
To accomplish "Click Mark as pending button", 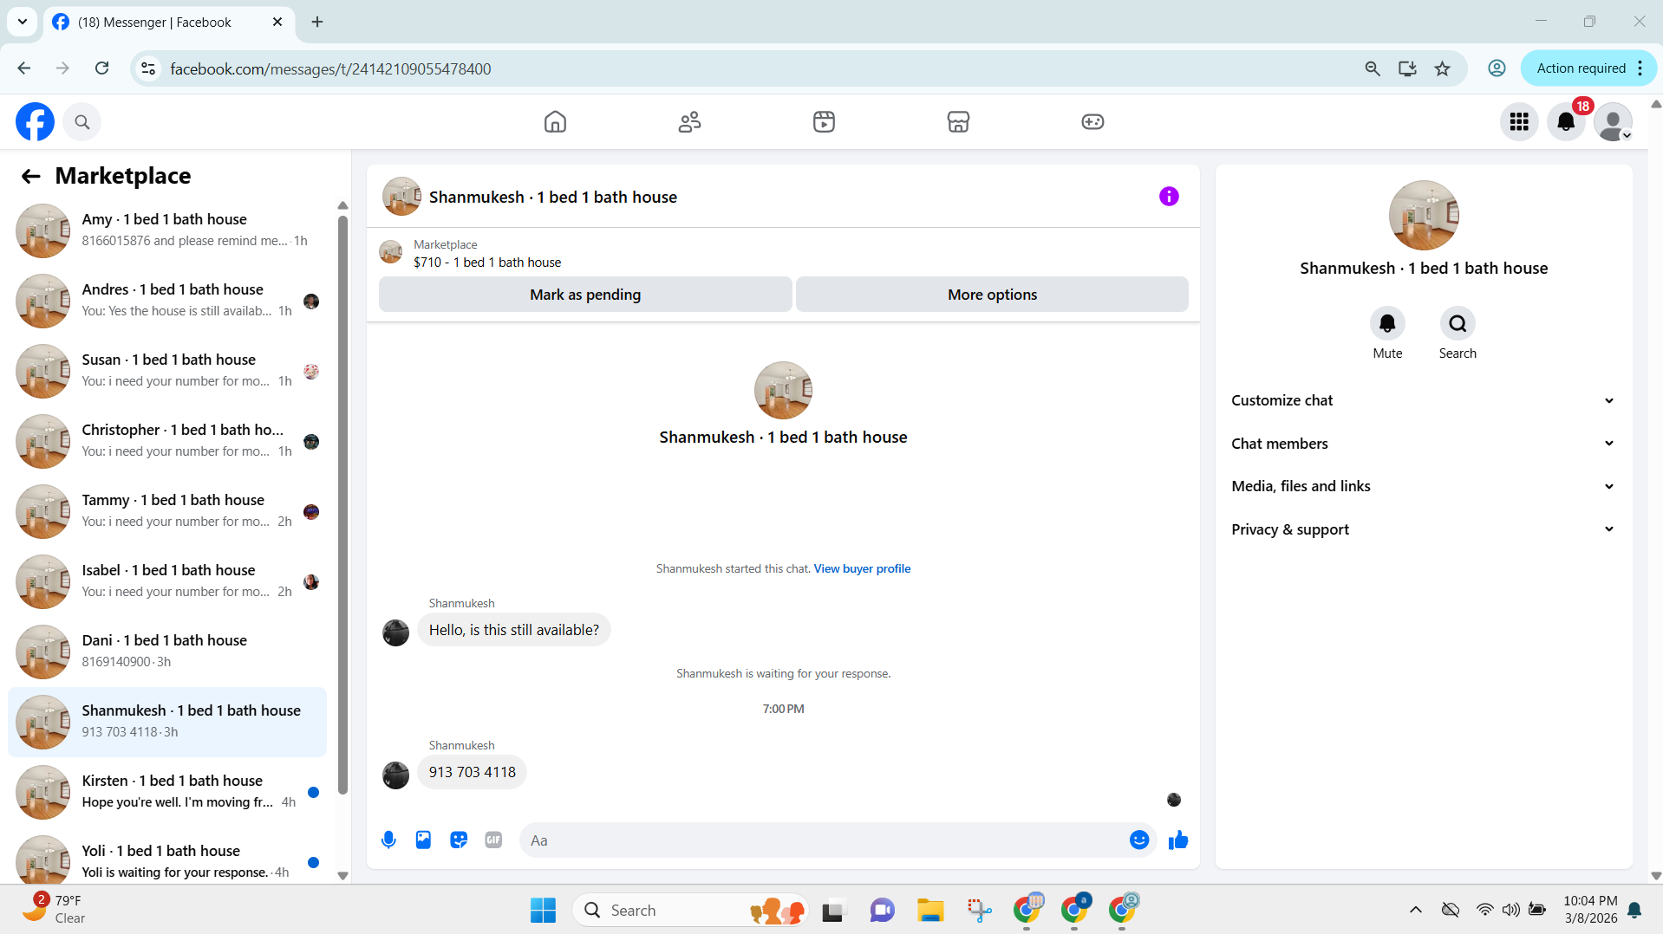I will click(x=585, y=295).
